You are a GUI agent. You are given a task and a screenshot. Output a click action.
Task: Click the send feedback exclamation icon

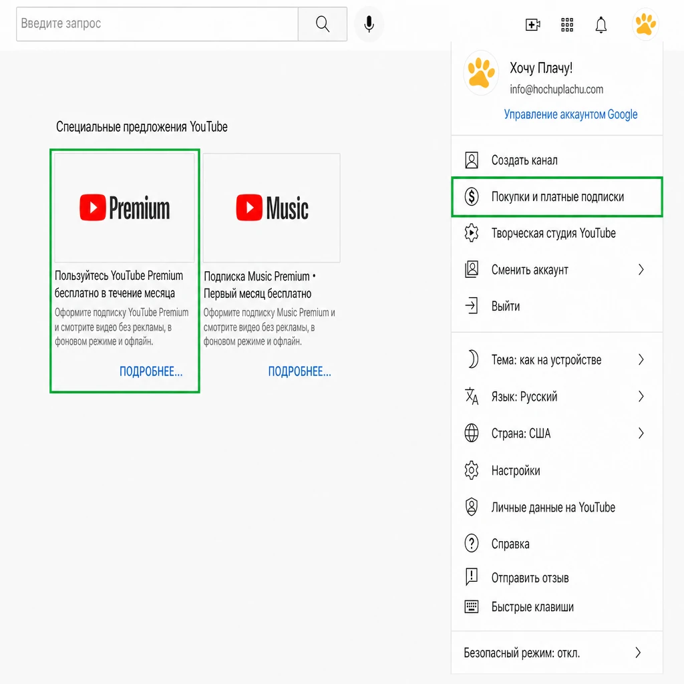[472, 577]
